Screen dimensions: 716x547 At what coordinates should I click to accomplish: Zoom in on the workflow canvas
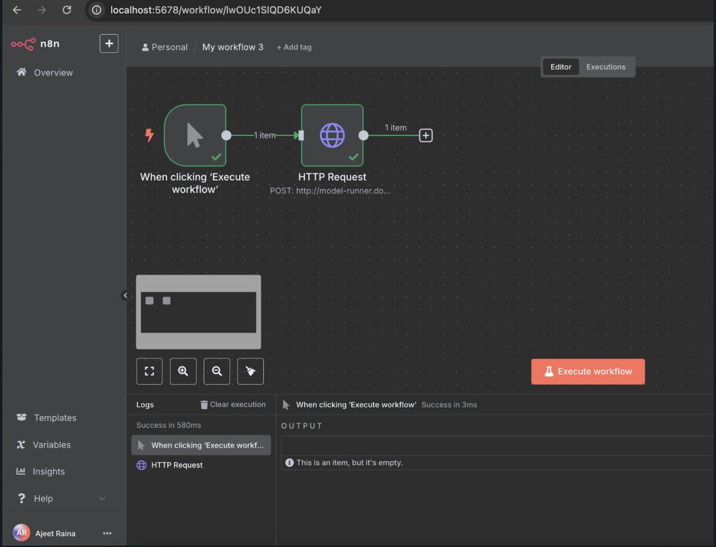click(x=183, y=371)
